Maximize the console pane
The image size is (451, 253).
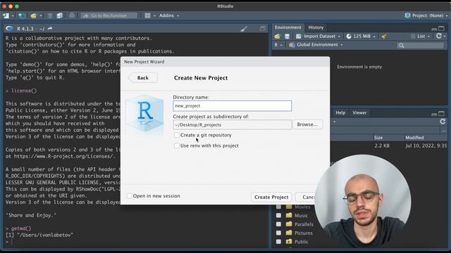point(262,28)
